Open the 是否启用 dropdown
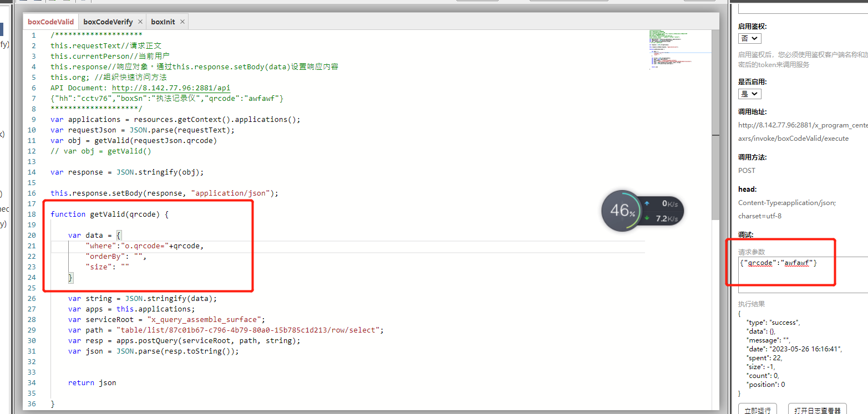 [749, 94]
